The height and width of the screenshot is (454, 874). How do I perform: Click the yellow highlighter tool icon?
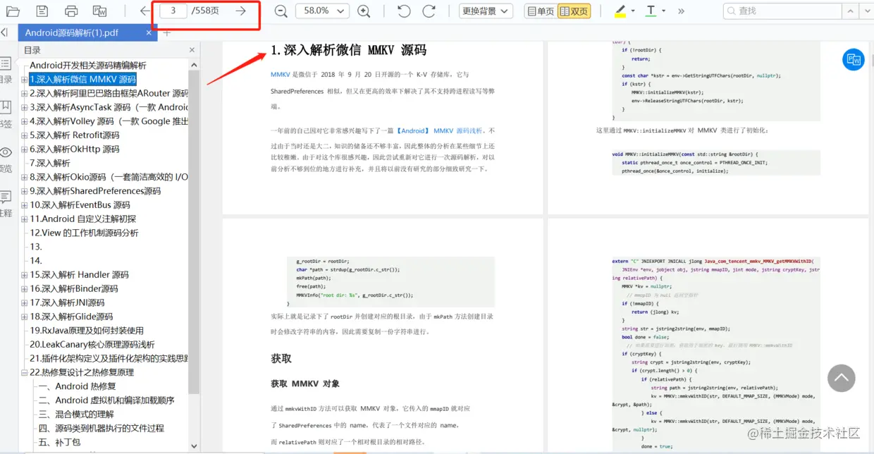[x=620, y=11]
